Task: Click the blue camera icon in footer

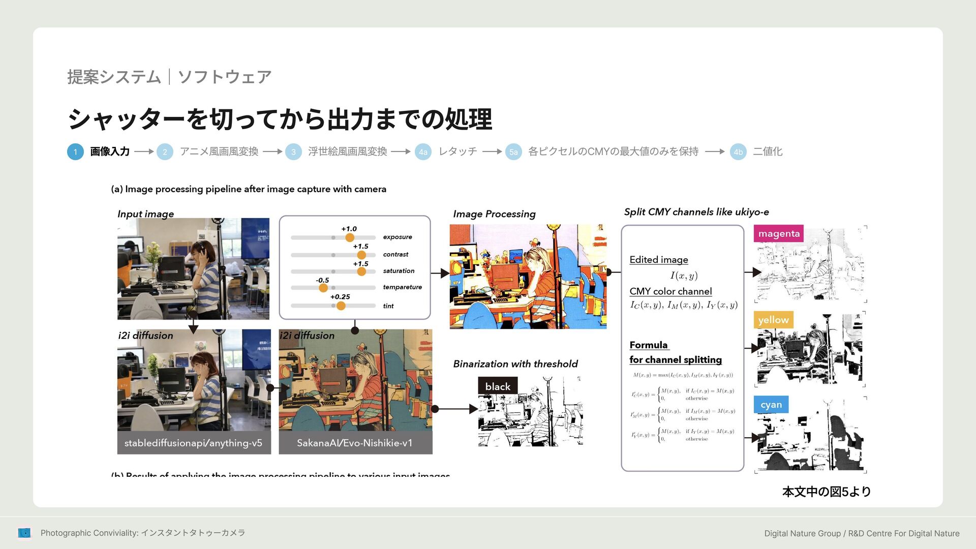Action: pos(24,533)
